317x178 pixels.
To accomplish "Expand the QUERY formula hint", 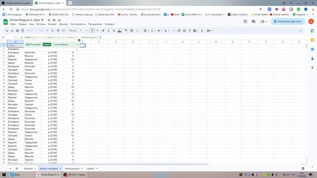I will tap(77, 44).
